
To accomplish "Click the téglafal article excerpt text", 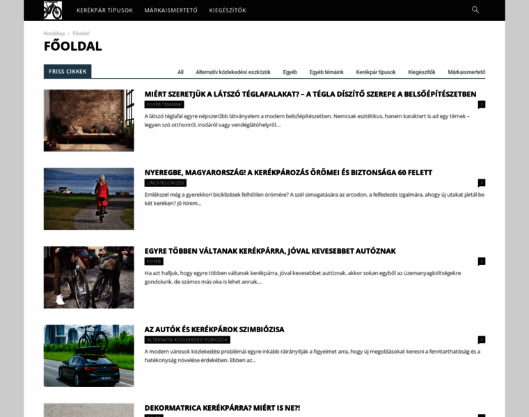I will (x=307, y=121).
